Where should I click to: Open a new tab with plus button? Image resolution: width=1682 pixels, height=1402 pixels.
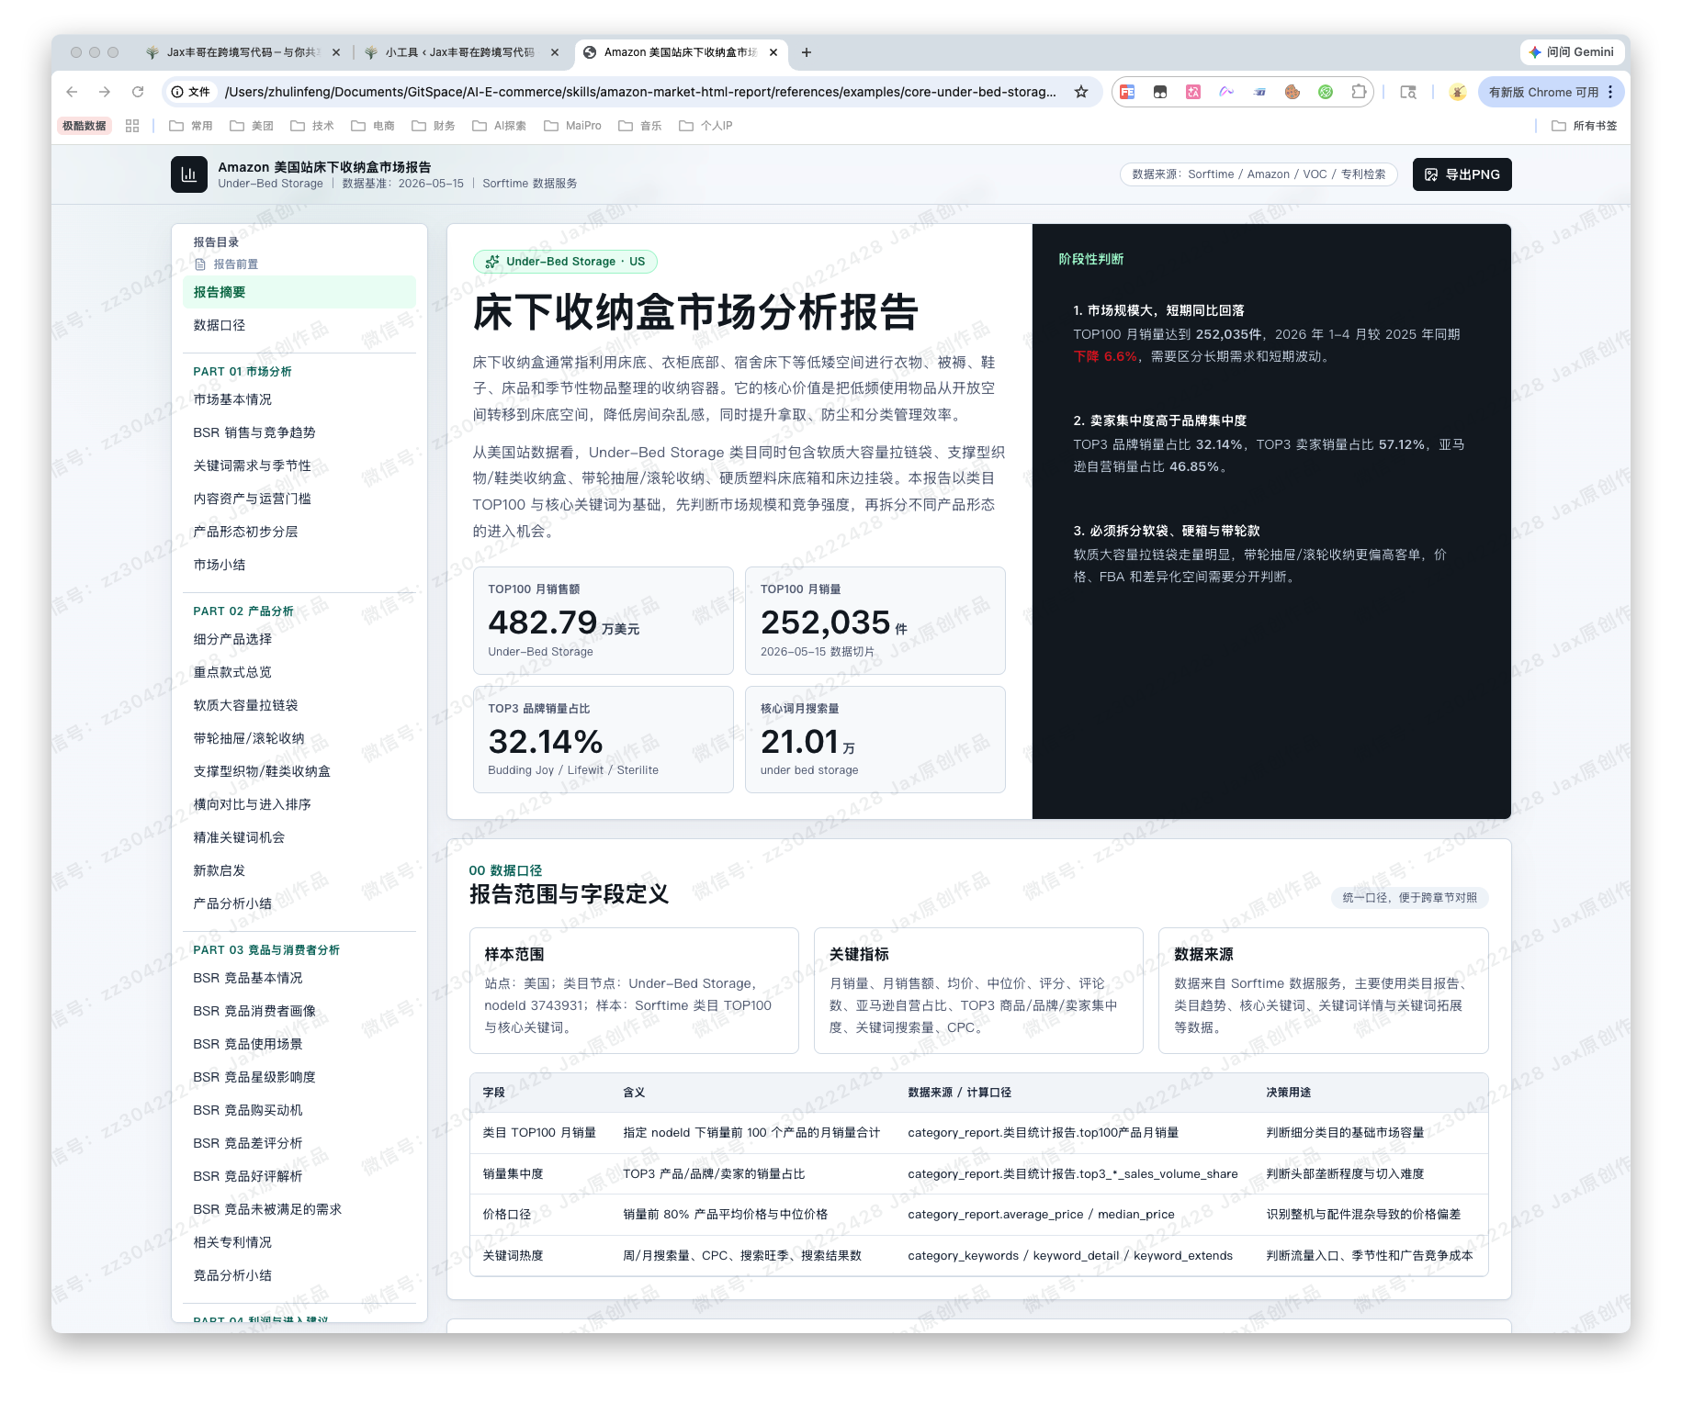click(x=807, y=52)
